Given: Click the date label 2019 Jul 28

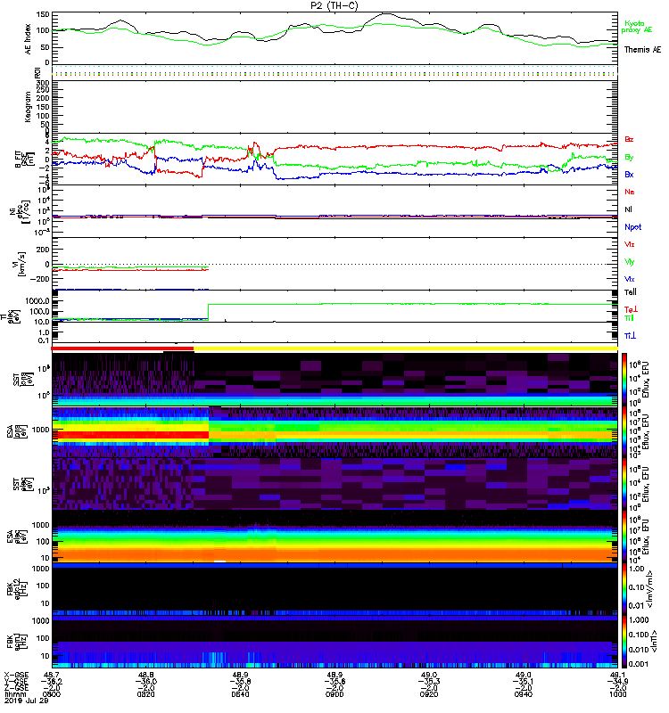Looking at the screenshot, I should (x=27, y=701).
